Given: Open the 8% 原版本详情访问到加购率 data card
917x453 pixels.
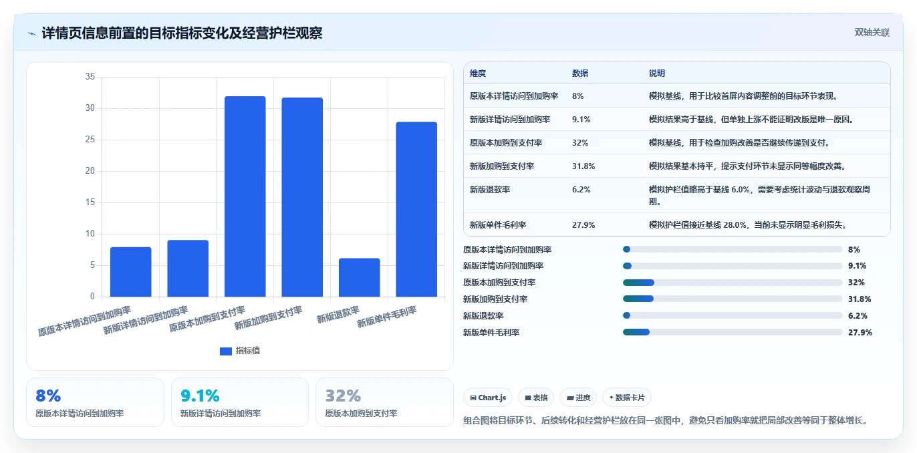Looking at the screenshot, I should coord(95,402).
